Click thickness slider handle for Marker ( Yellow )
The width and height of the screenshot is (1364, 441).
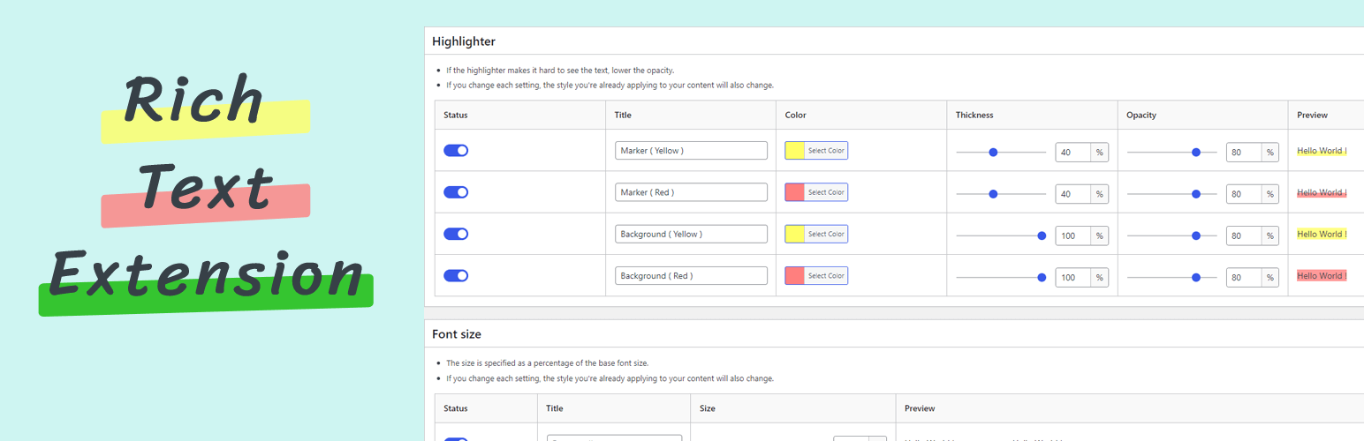click(x=993, y=153)
